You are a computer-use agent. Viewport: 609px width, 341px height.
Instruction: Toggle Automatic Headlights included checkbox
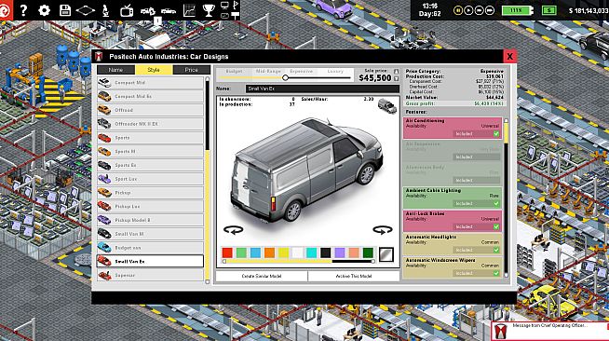(x=496, y=250)
